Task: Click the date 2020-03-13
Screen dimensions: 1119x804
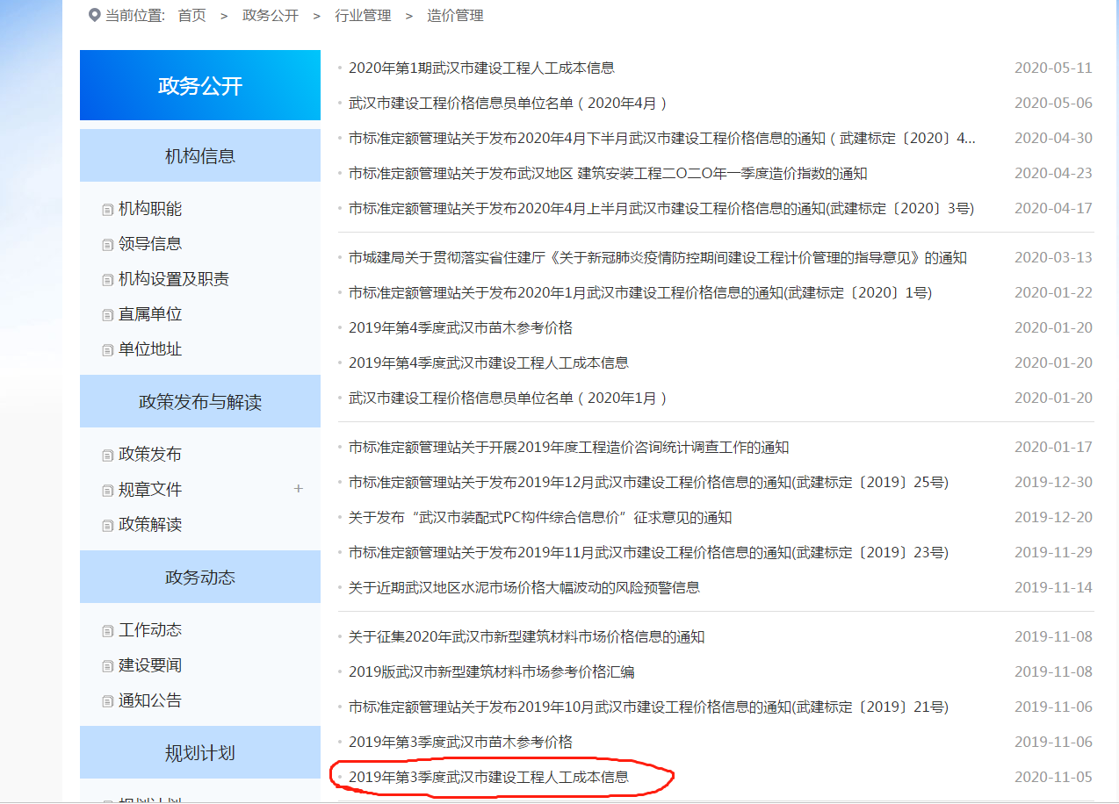Action: 1053,257
